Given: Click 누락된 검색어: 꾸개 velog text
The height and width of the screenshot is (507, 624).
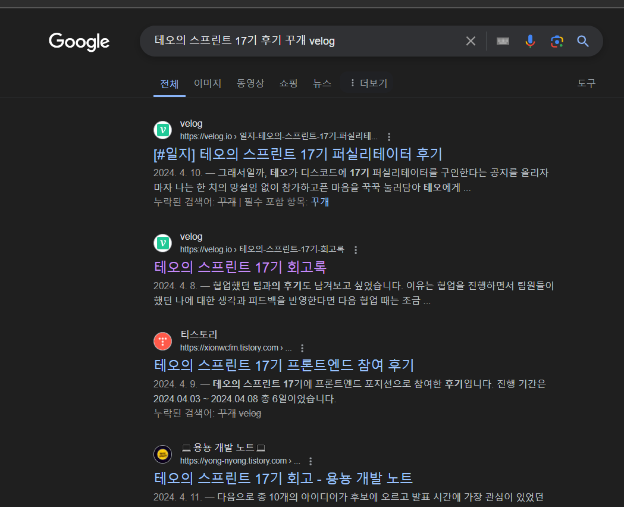Looking at the screenshot, I should pos(208,414).
